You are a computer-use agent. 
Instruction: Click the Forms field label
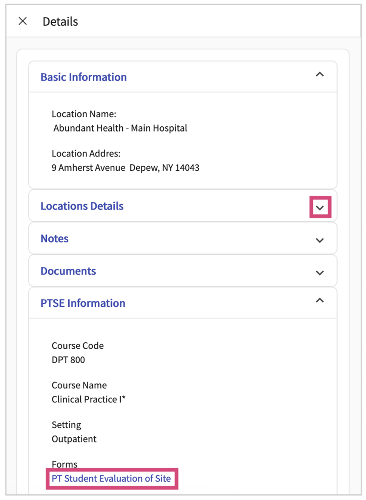pos(65,464)
